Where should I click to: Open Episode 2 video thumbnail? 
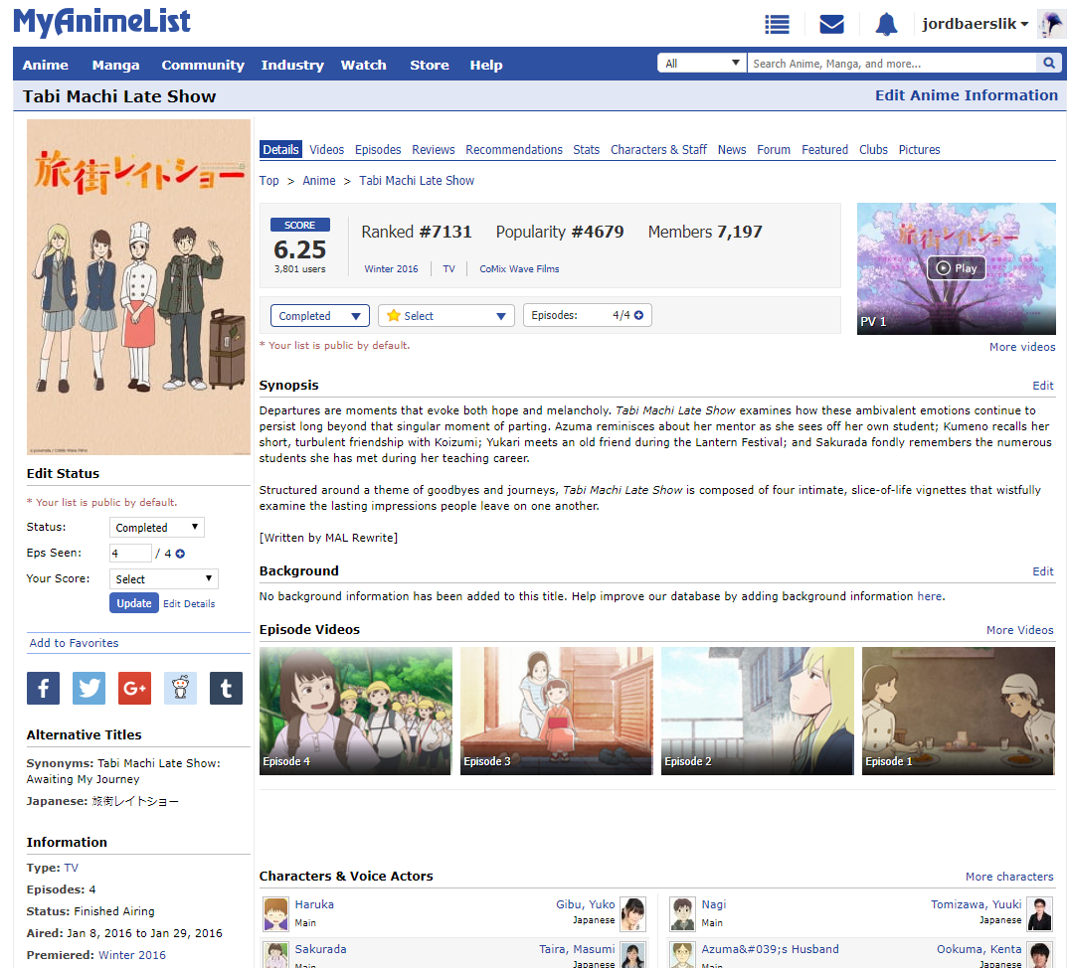coord(758,712)
